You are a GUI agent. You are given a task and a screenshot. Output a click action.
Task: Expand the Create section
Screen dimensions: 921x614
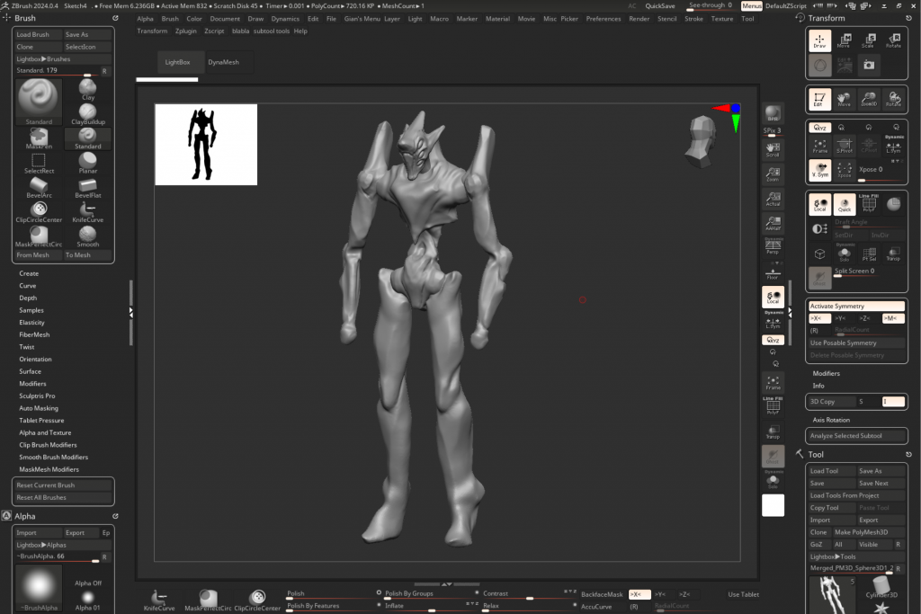[29, 273]
